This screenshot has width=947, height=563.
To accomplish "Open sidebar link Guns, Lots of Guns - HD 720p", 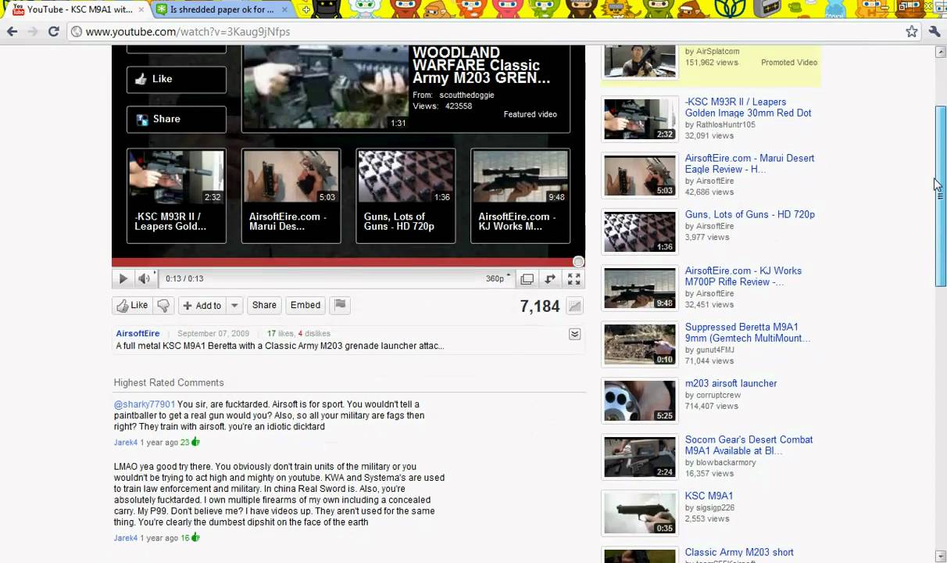I will pos(749,214).
